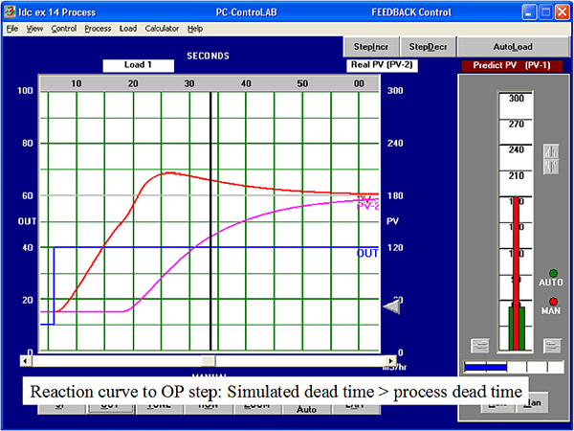574x431 pixels.
Task: Minimize the PC-ControLAB window
Action: (x=529, y=12)
